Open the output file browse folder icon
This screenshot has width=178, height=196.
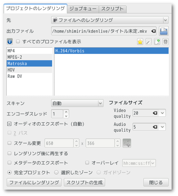pyautogui.click(x=164, y=31)
